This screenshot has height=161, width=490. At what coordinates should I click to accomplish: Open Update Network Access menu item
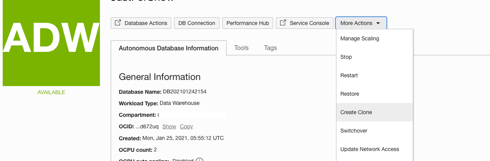pyautogui.click(x=370, y=149)
